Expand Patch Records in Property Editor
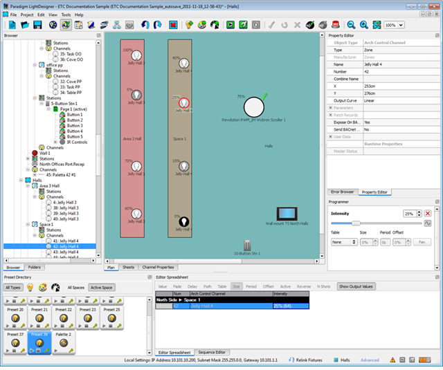The image size is (443, 370). pos(331,115)
